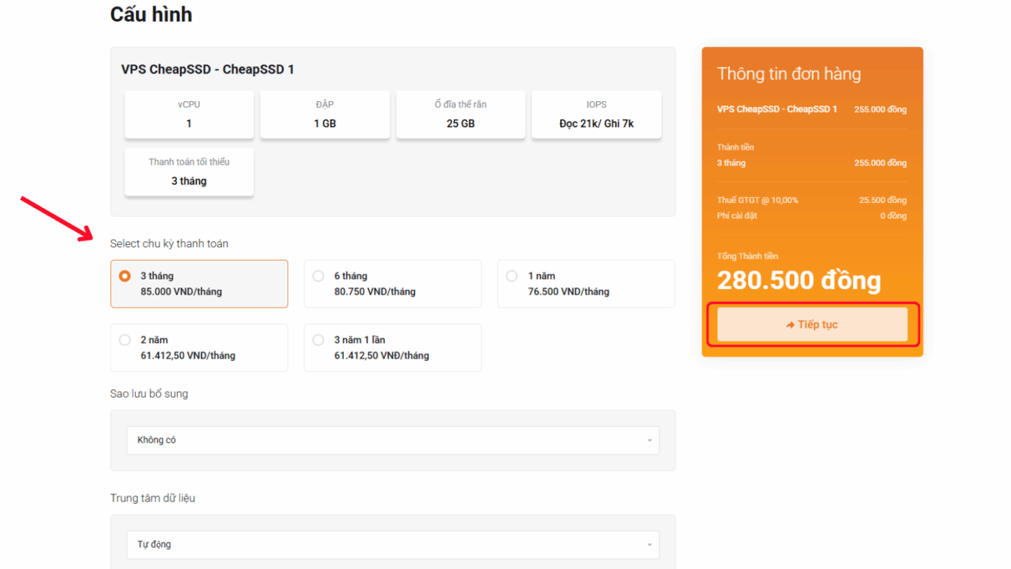The height and width of the screenshot is (569, 1011).
Task: Click the IOPS card showing Đọc 21k
Action: pos(596,114)
